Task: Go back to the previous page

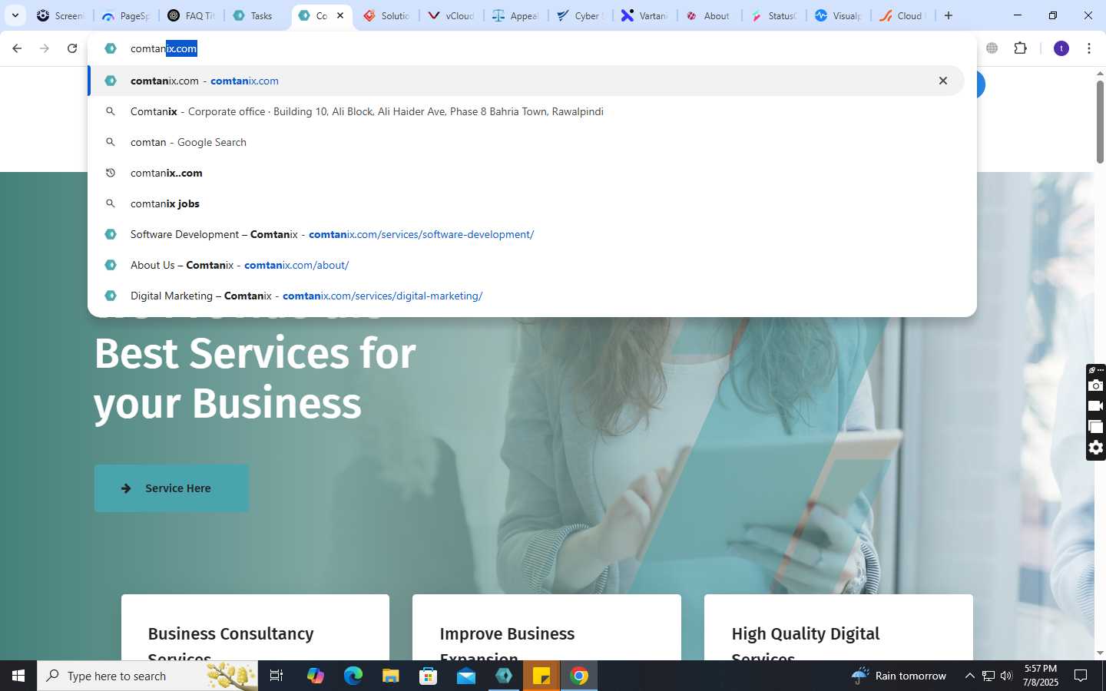Action: pyautogui.click(x=17, y=48)
